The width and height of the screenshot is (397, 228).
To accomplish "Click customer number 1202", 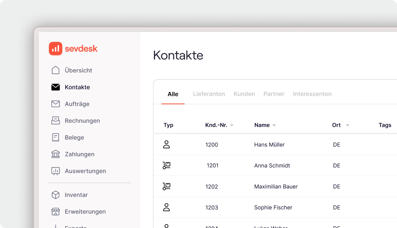I will click(x=212, y=187).
